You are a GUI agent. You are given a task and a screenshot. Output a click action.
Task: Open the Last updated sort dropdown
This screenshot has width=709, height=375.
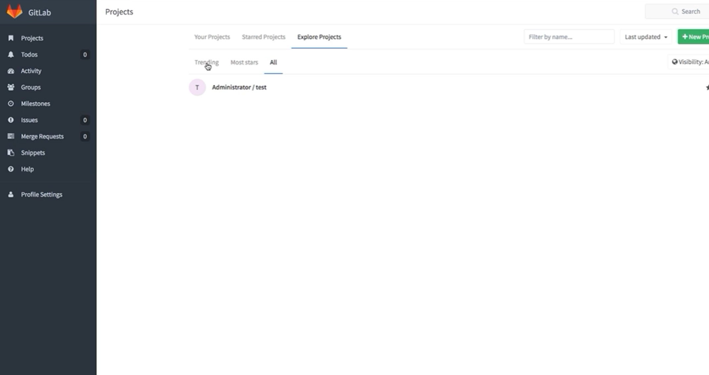646,37
